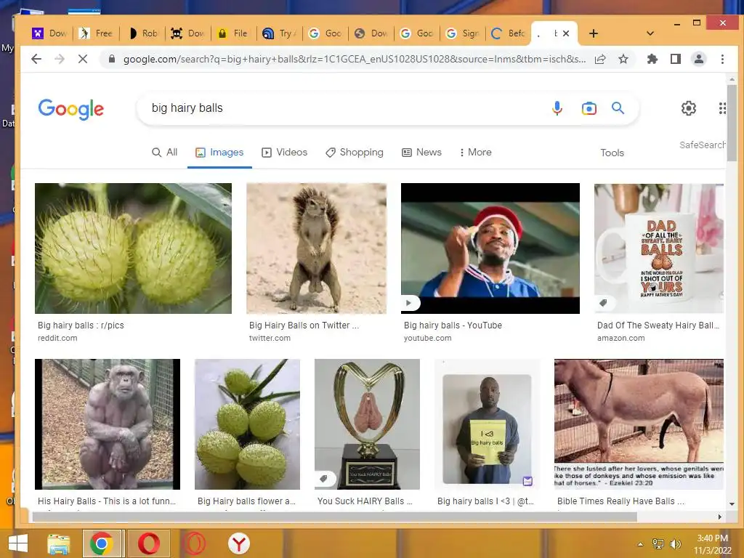Switch to the All results tab
Screen dimensions: 744x558
[165, 153]
